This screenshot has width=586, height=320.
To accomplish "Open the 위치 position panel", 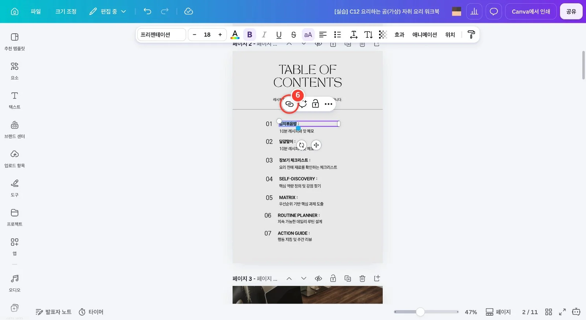I will [450, 35].
